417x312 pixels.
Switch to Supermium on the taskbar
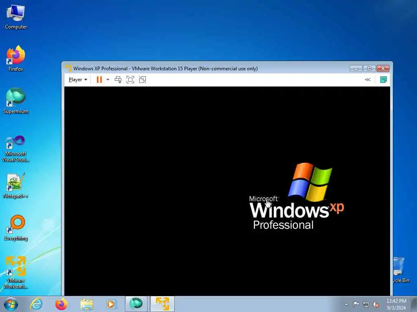(x=136, y=304)
